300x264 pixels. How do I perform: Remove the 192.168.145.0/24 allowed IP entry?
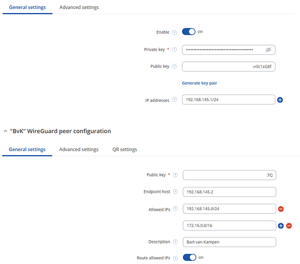[280, 209]
